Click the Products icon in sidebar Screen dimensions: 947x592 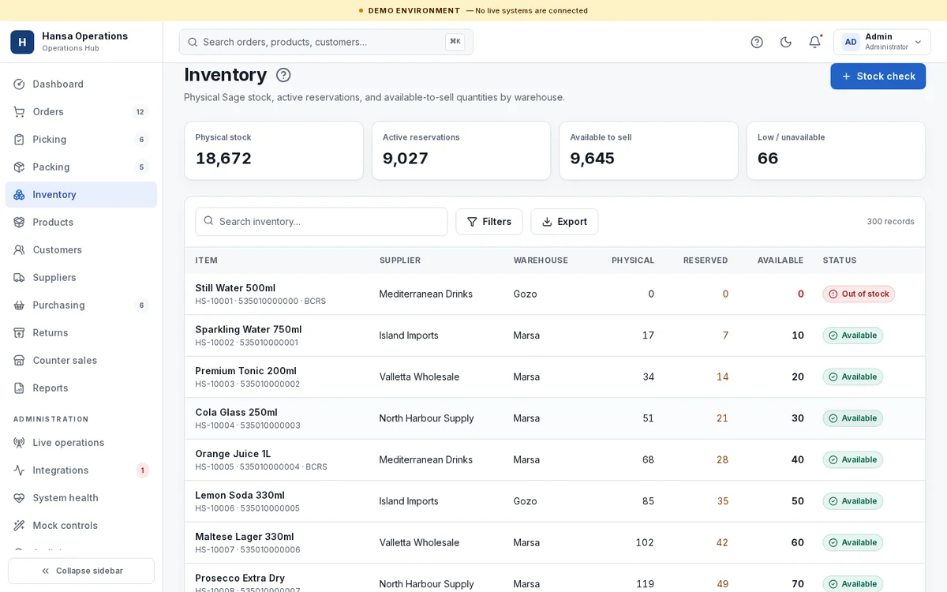(19, 222)
